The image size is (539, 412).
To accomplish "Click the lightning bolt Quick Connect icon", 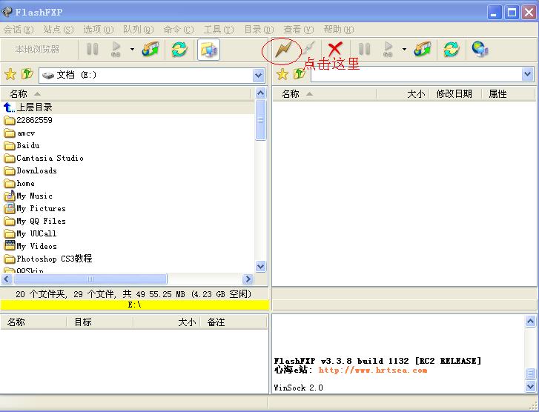I will click(x=283, y=50).
